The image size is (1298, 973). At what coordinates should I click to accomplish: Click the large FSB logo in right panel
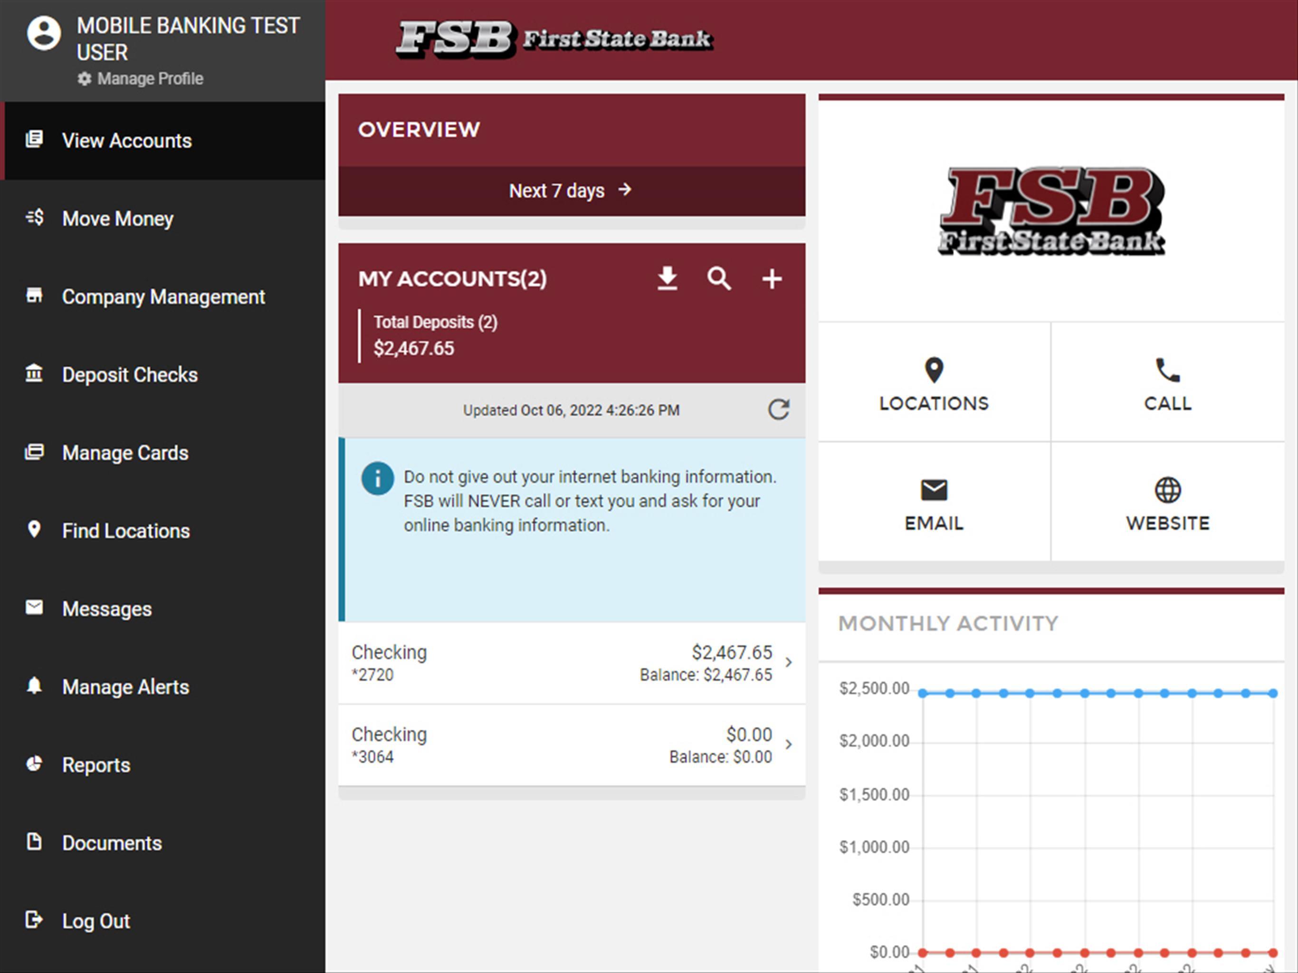(x=1051, y=211)
